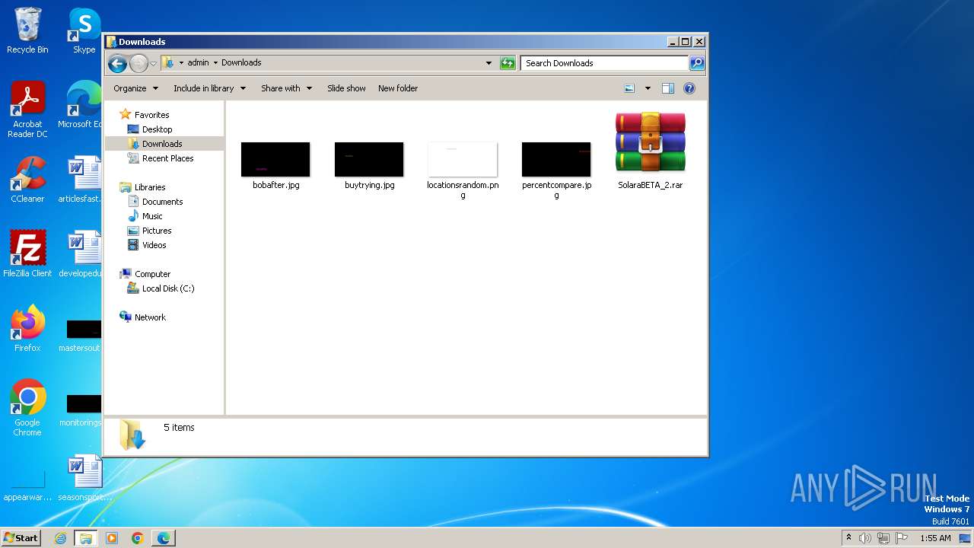The height and width of the screenshot is (548, 974).
Task: Select Desktop in Favorites
Action: coord(157,129)
